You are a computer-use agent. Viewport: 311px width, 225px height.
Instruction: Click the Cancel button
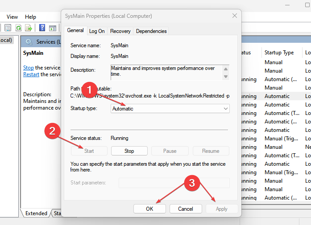click(186, 209)
